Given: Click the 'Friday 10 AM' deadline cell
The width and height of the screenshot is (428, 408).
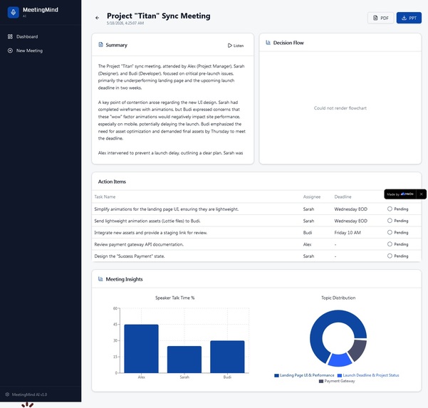Looking at the screenshot, I should click(x=348, y=233).
